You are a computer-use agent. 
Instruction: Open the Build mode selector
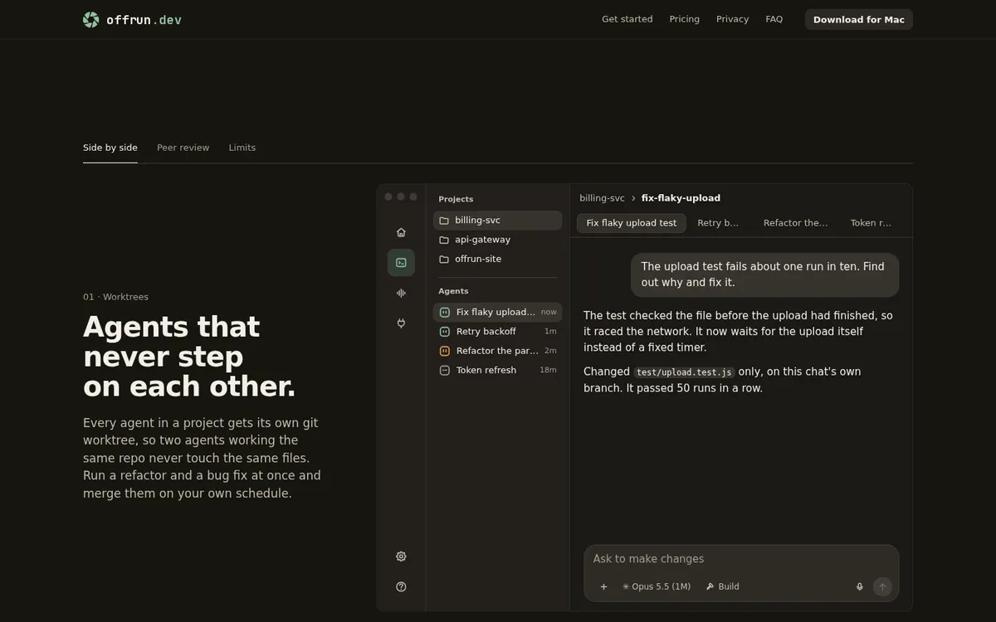723,586
